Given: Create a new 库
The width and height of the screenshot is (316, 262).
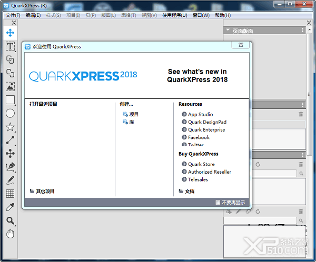Looking at the screenshot, I should click(129, 122).
